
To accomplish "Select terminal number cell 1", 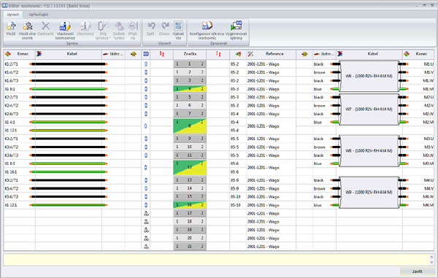I will click(x=190, y=64).
